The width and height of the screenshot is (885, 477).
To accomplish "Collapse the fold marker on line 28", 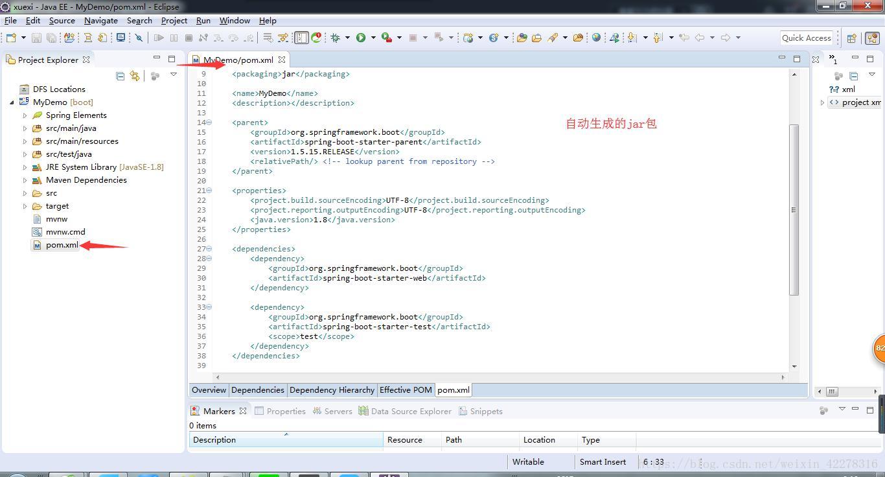I will 209,259.
